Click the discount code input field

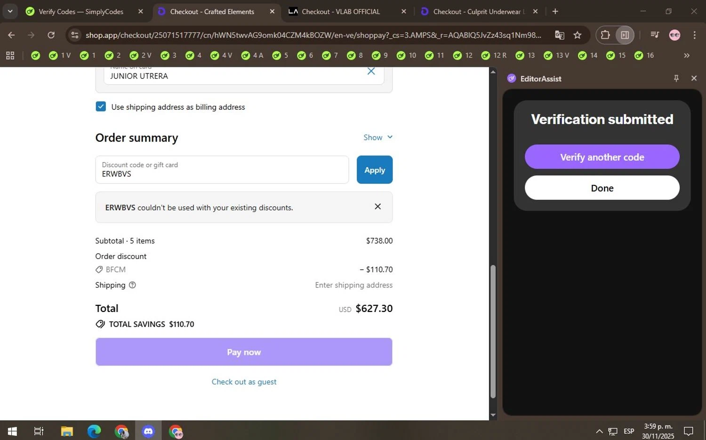tap(222, 170)
